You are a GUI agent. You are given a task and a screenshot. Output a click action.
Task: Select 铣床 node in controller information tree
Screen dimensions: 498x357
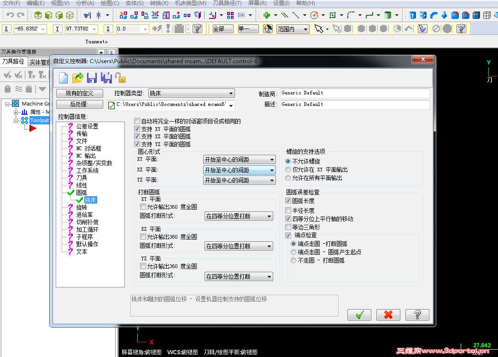(x=90, y=199)
